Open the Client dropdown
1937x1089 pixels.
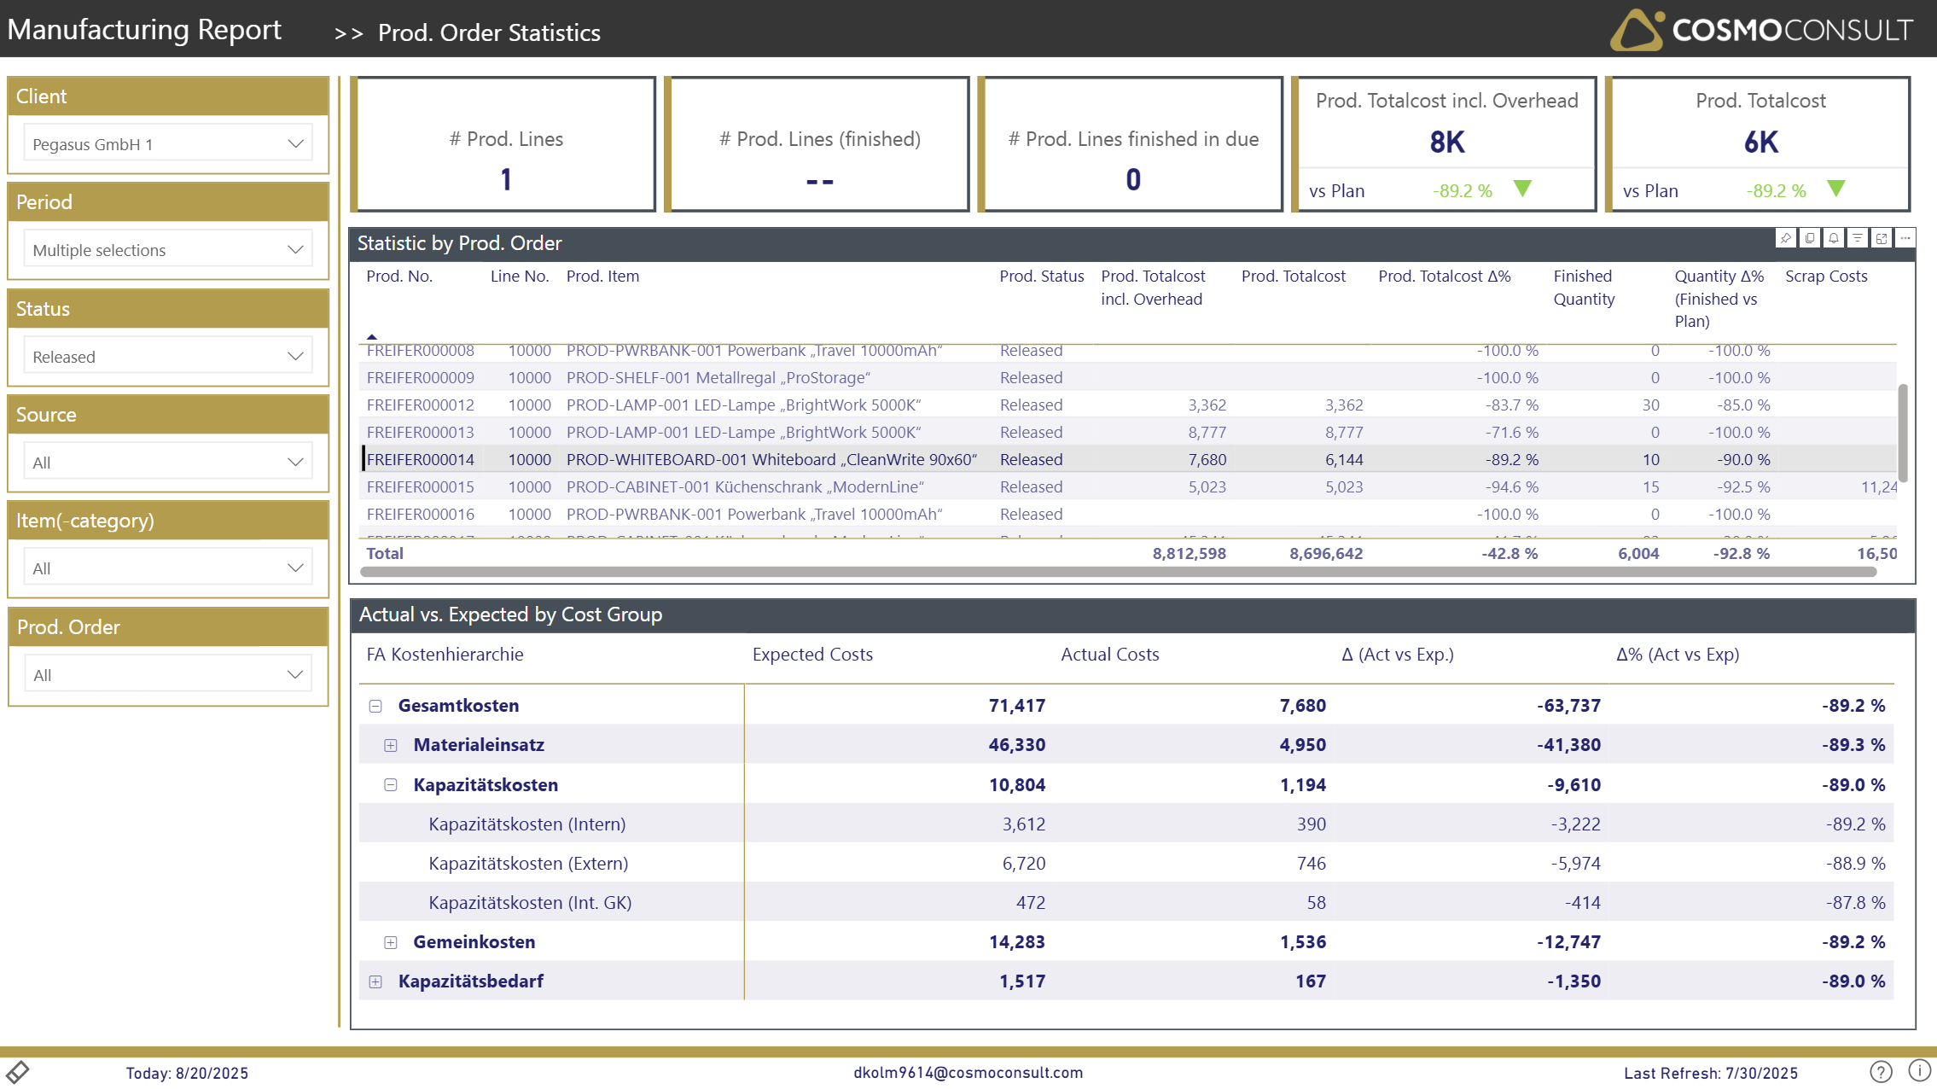[168, 143]
